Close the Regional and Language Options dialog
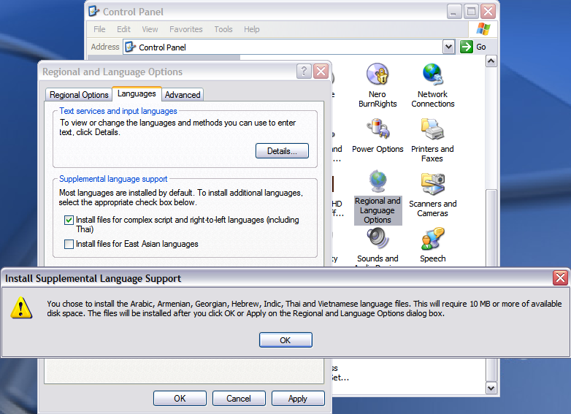571x414 pixels. coord(321,72)
